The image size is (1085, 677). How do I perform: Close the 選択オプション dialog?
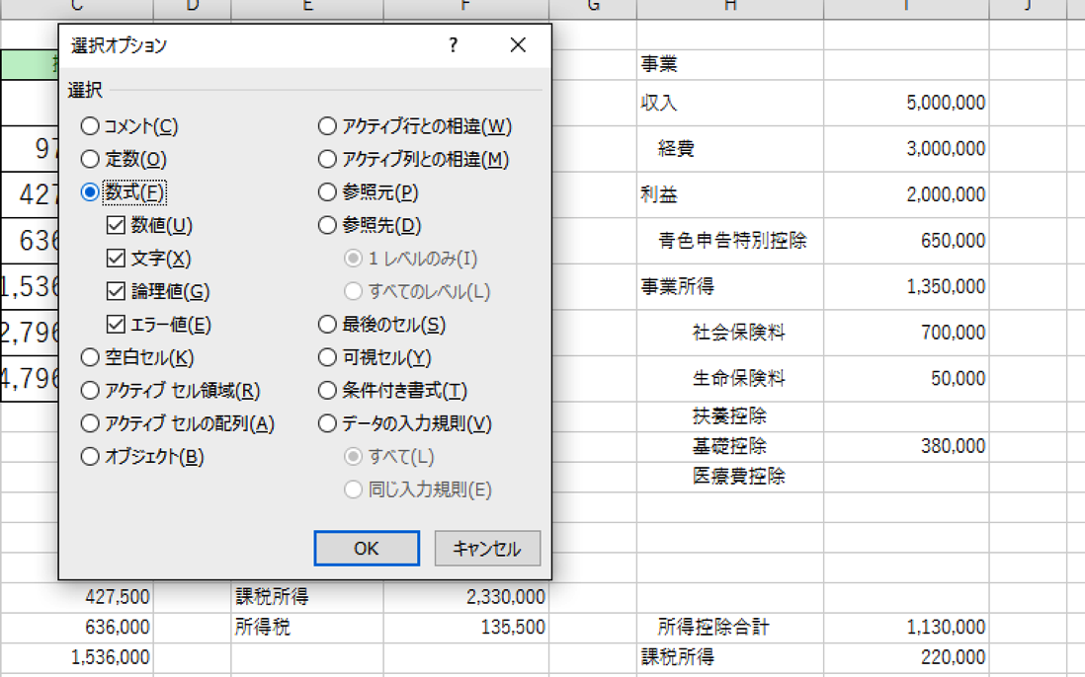pyautogui.click(x=518, y=45)
